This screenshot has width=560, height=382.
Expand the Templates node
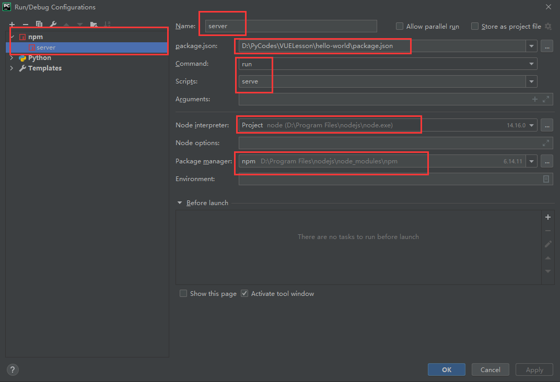[x=12, y=68]
